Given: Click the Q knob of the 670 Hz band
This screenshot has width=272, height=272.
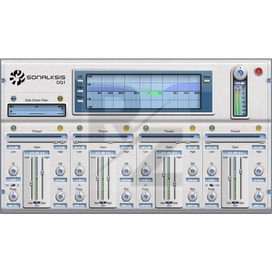Looking at the screenshot, I should tap(79, 171).
